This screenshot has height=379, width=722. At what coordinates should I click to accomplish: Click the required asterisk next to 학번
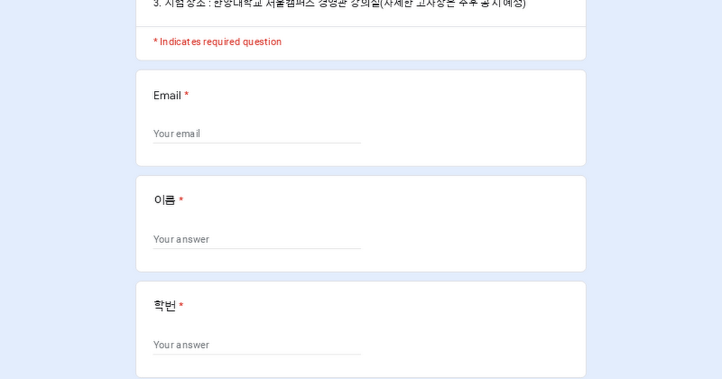[181, 306]
